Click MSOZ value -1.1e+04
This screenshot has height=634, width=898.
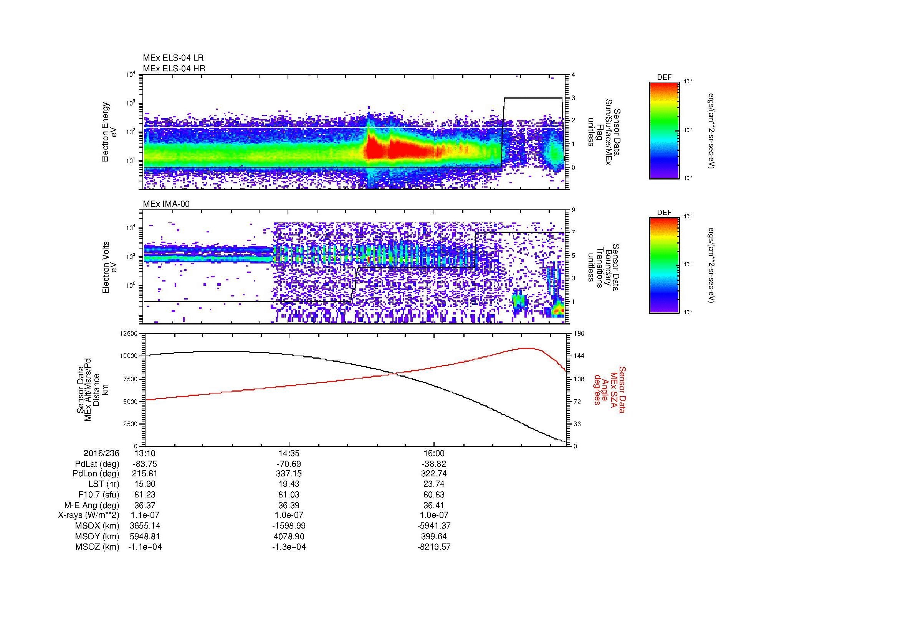pyautogui.click(x=145, y=547)
